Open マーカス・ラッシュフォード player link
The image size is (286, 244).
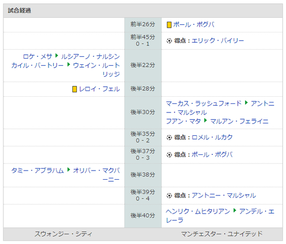point(204,103)
